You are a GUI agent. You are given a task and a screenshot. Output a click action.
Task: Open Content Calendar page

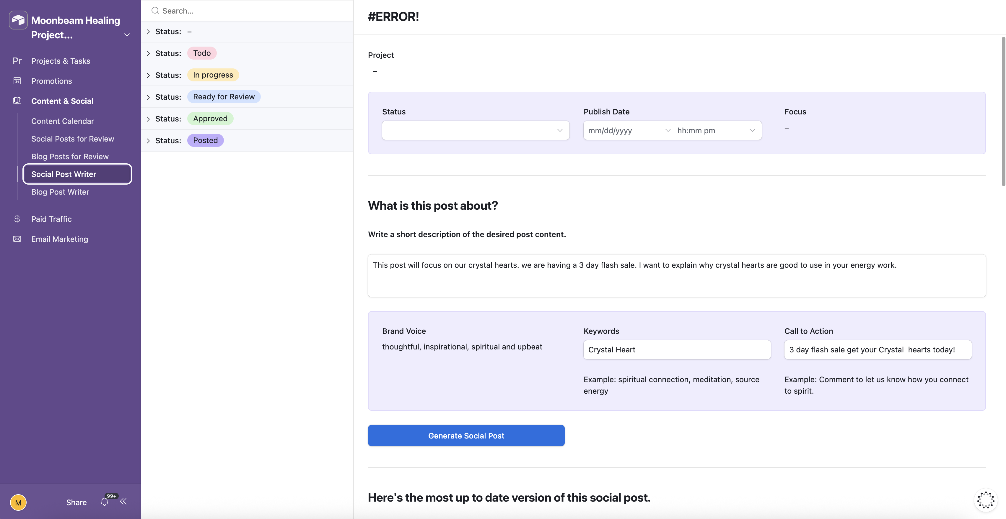coord(63,121)
